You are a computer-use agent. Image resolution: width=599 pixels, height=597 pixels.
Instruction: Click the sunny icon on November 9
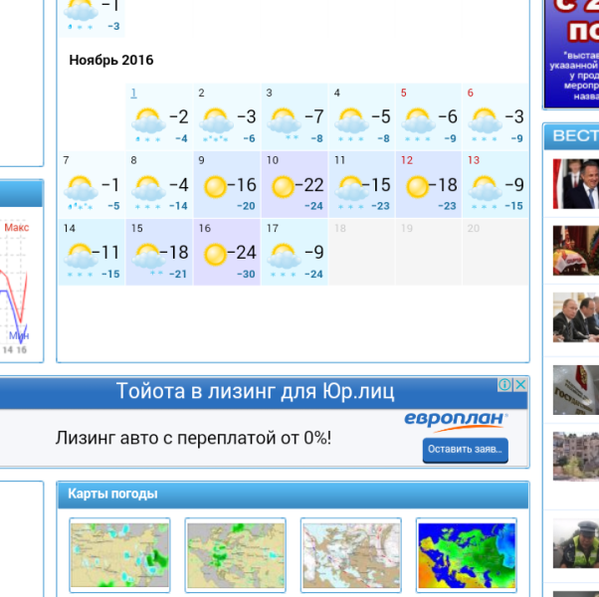215,186
